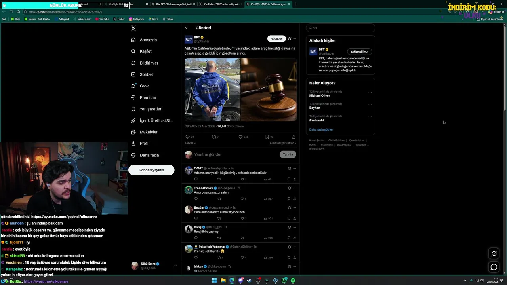Open Hizmet Şartları footer link
This screenshot has height=285, width=507.
[x=316, y=141]
